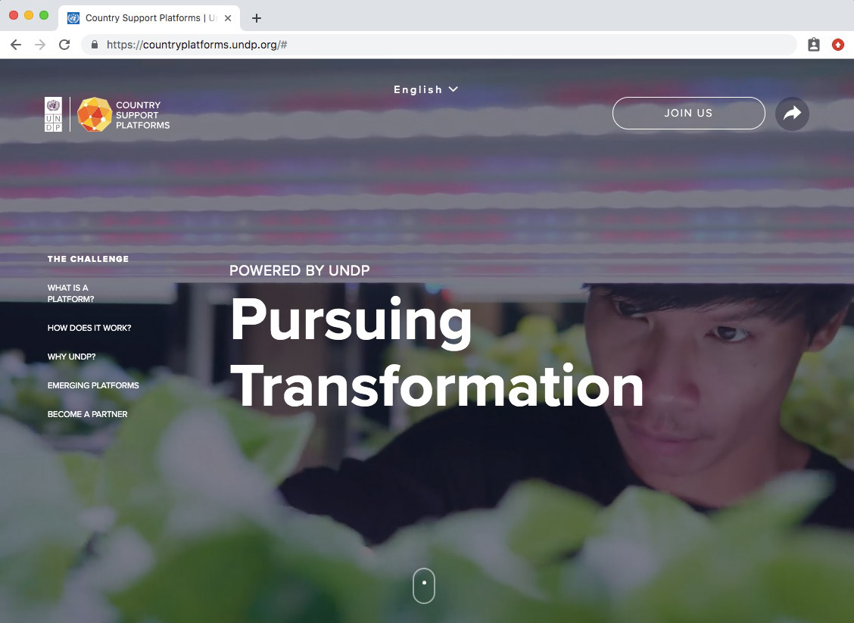The height and width of the screenshot is (623, 854).
Task: Click the UNDP logo
Action: (x=53, y=114)
